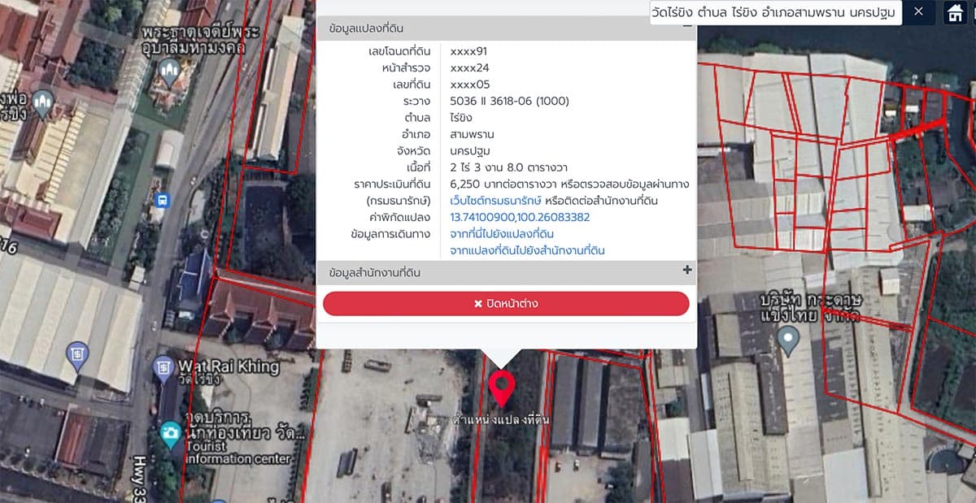This screenshot has height=503, width=976.
Task: Click the blue marker pin on left warehouse
Action: pos(78,355)
